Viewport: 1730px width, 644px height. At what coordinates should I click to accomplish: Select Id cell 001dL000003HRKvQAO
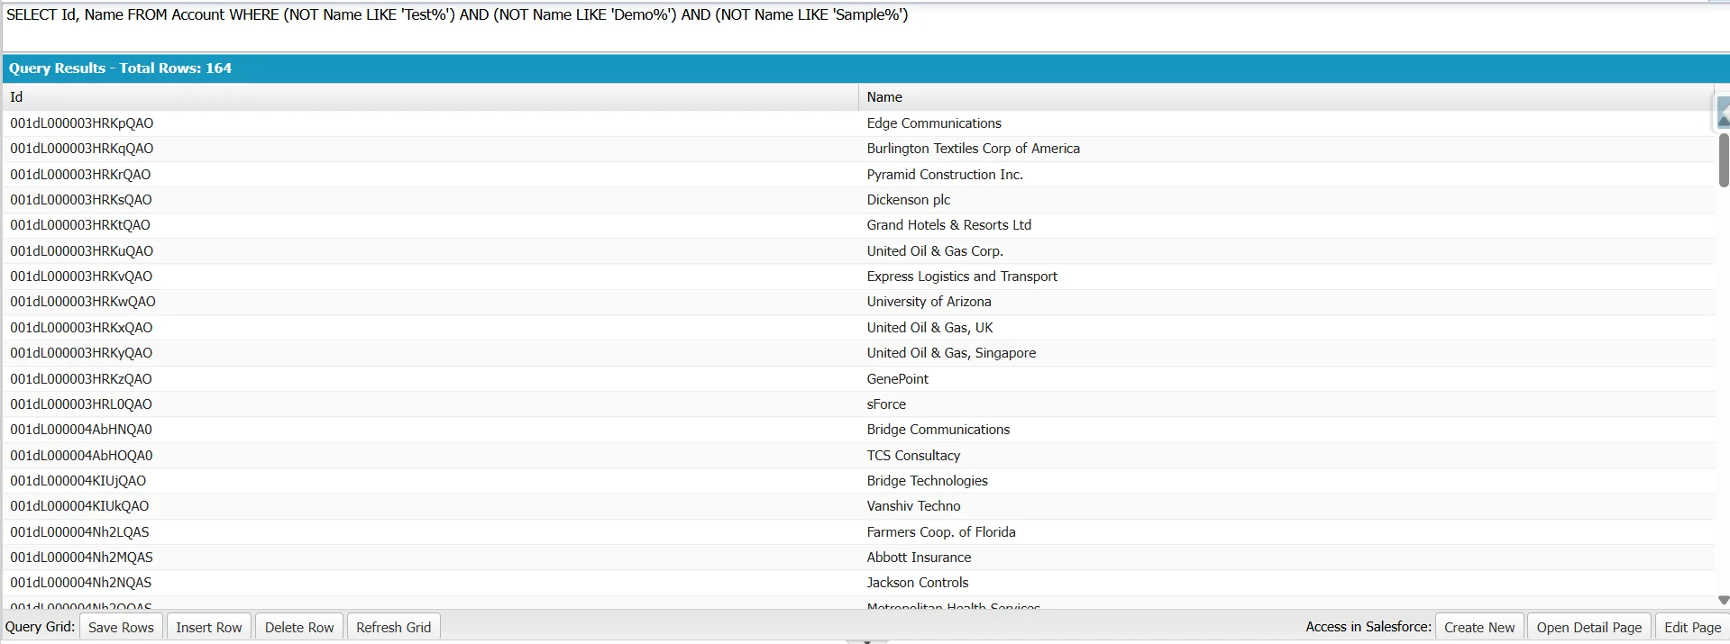point(430,277)
